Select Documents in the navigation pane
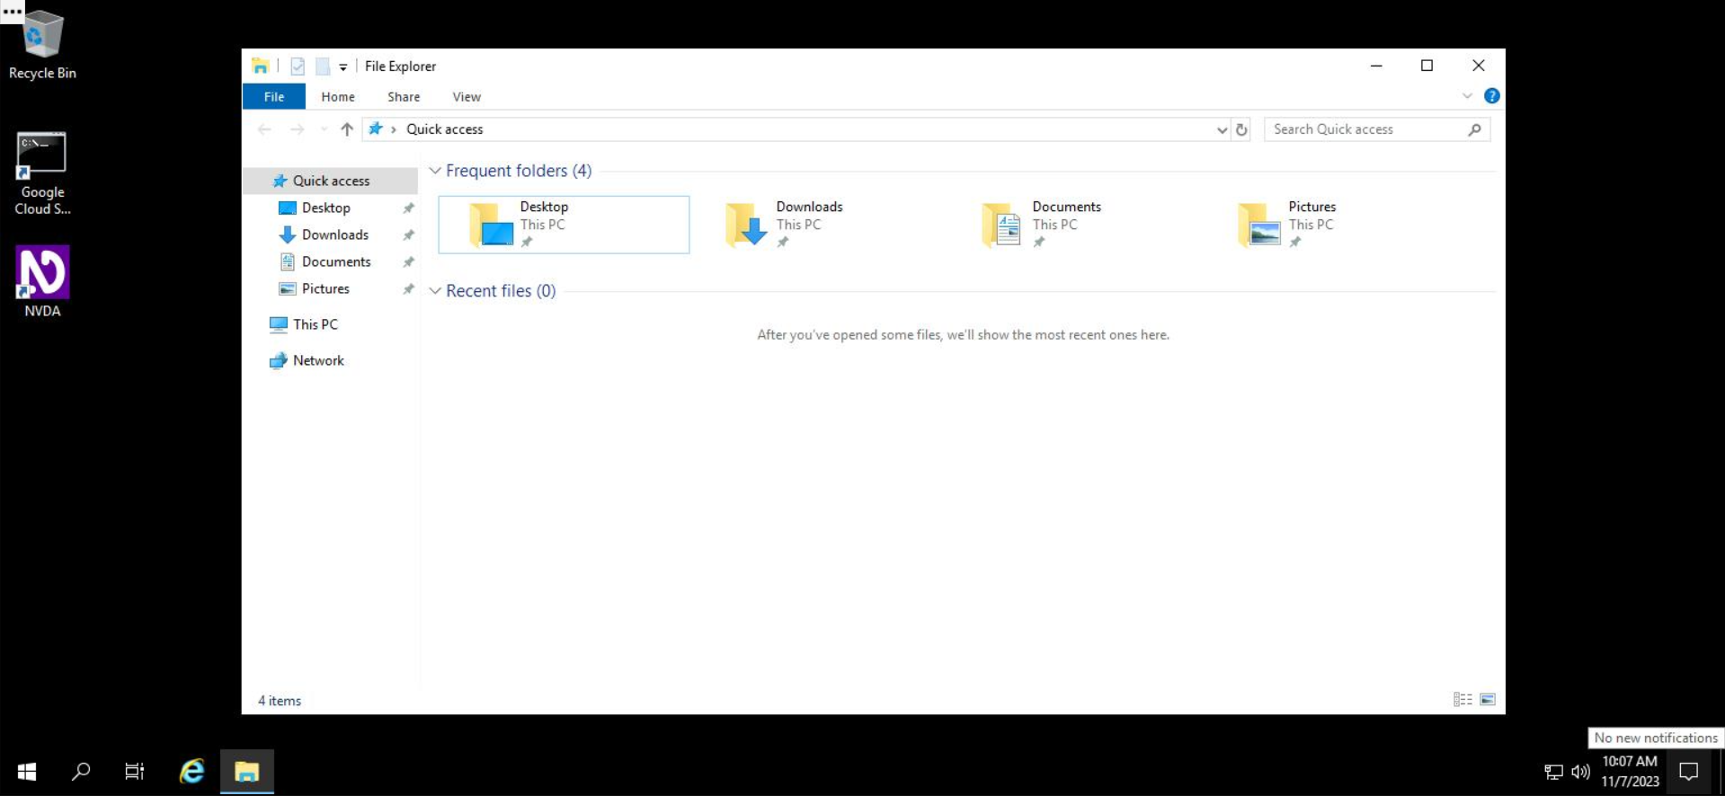This screenshot has height=796, width=1725. coord(335,261)
